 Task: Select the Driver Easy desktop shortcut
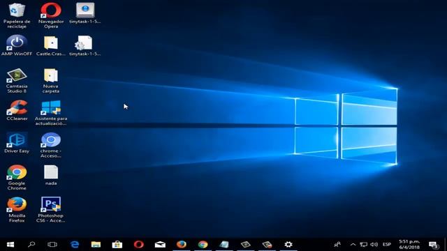[17, 143]
